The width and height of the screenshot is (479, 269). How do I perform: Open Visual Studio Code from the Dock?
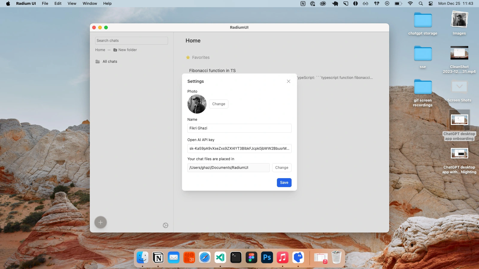click(220, 257)
